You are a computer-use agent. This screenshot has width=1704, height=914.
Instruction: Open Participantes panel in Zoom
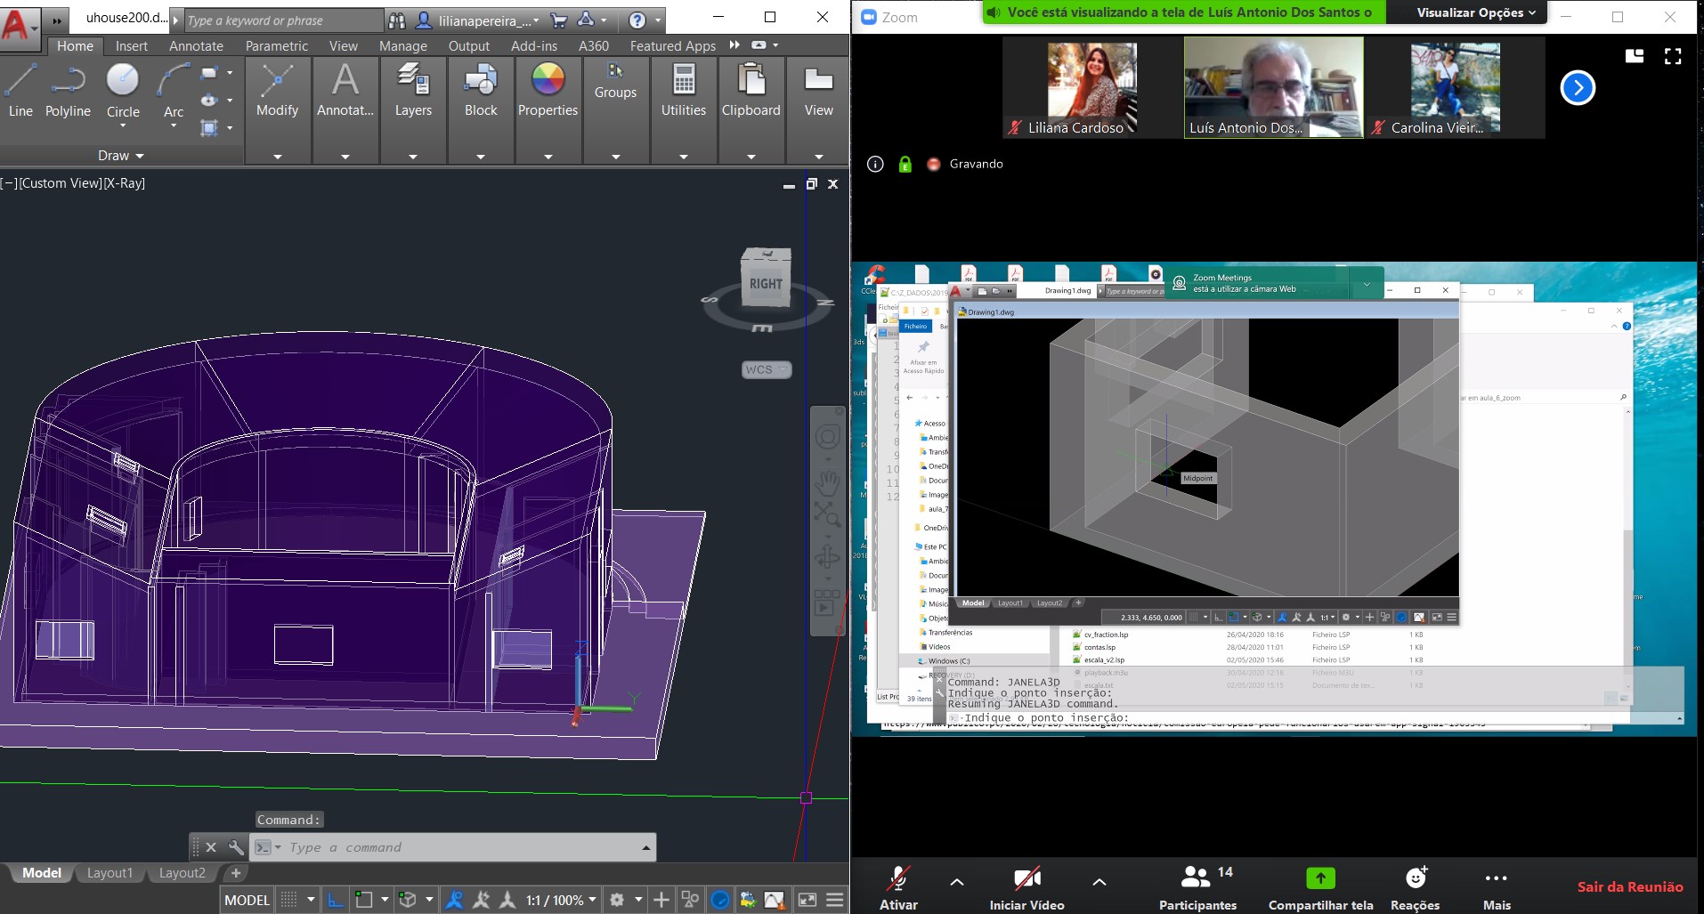click(1197, 887)
